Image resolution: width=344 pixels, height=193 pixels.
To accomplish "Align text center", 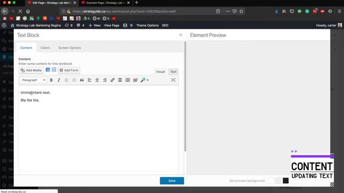I will 97,80.
